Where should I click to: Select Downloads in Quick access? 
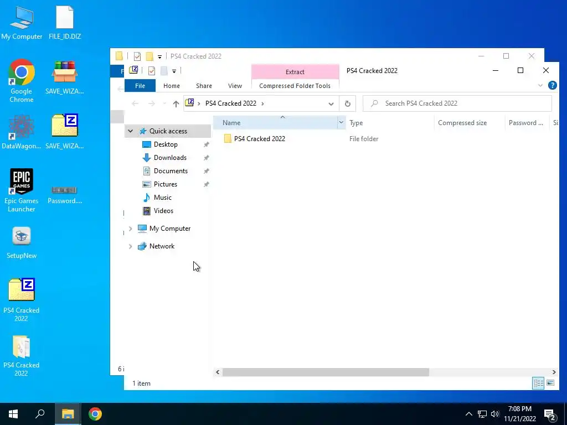click(170, 158)
